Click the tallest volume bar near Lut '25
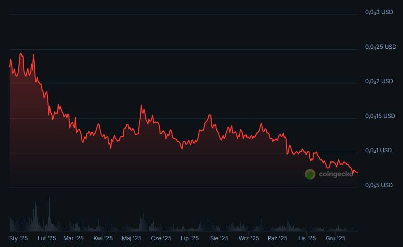Viewport: 403px width, 247px height. [x=49, y=215]
